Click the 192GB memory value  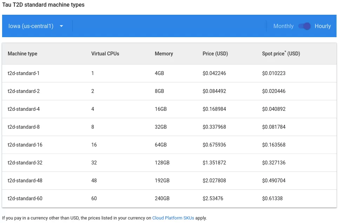point(162,181)
